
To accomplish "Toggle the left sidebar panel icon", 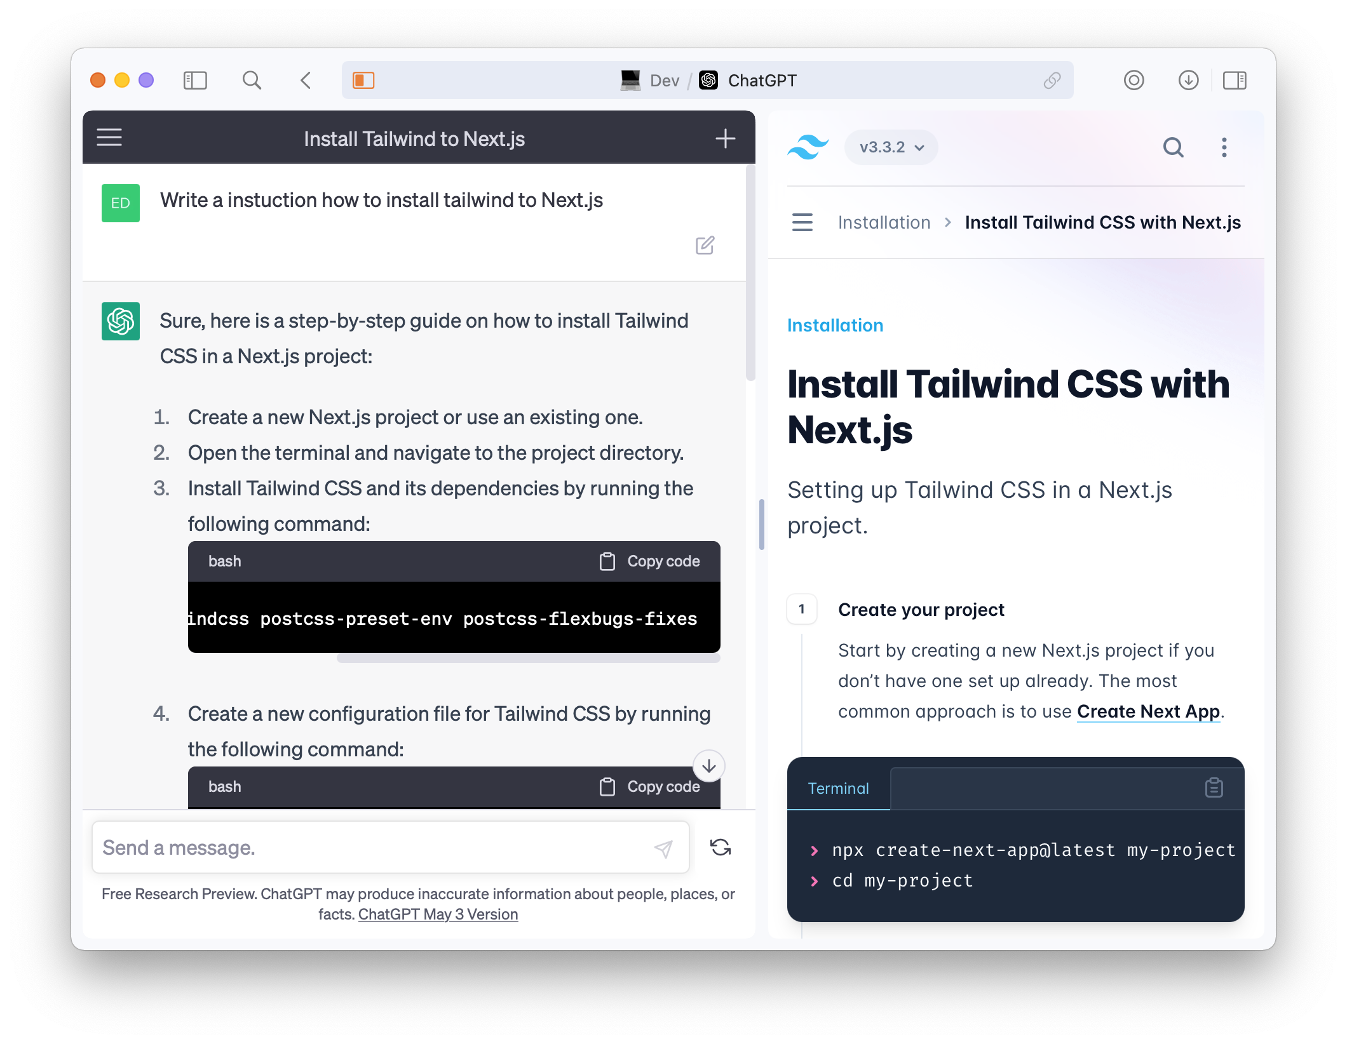I will [195, 81].
